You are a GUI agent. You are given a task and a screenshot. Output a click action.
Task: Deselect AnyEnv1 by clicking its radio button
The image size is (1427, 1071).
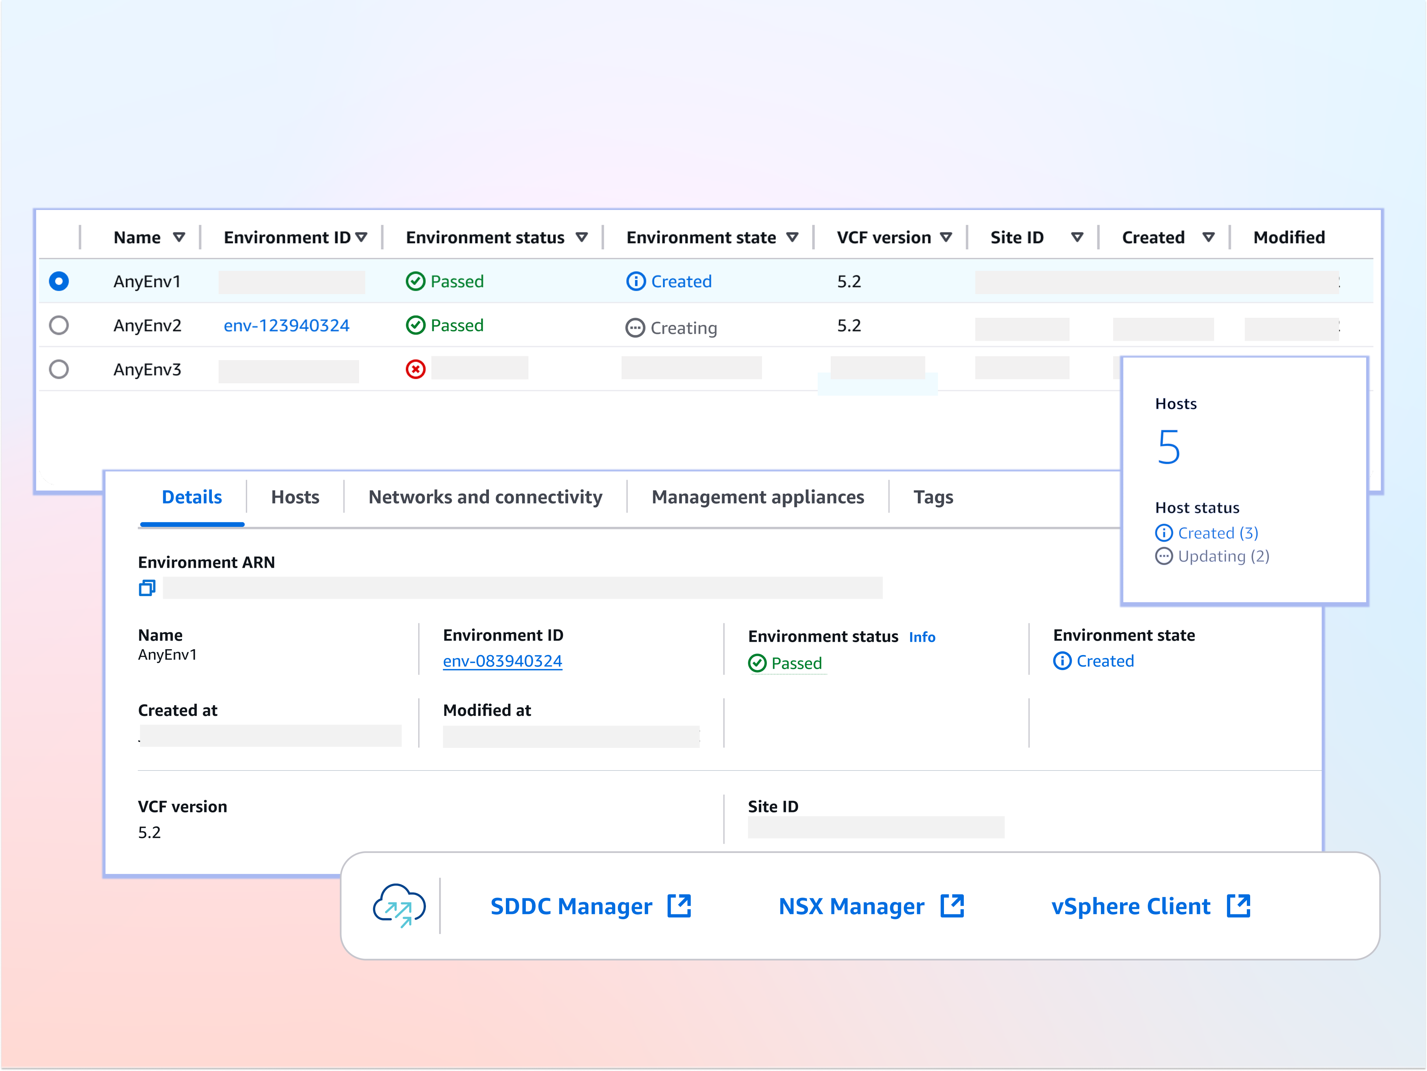click(59, 281)
